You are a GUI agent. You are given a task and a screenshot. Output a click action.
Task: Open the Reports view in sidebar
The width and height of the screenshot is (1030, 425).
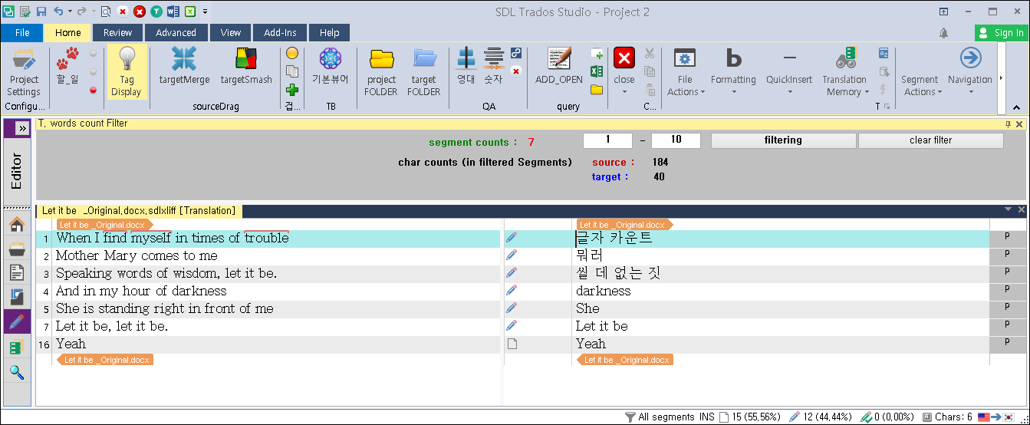point(16,297)
